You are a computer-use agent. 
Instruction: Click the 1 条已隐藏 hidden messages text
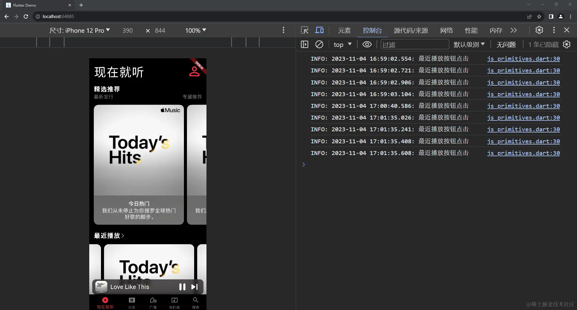click(543, 44)
